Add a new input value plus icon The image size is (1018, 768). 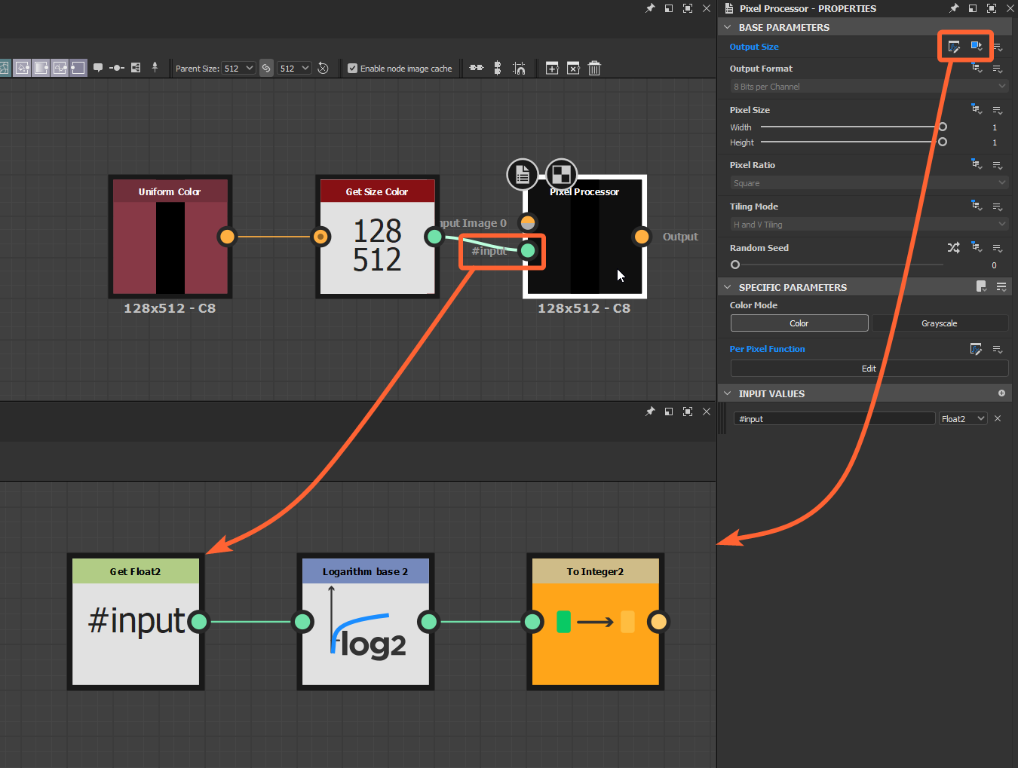(1001, 393)
